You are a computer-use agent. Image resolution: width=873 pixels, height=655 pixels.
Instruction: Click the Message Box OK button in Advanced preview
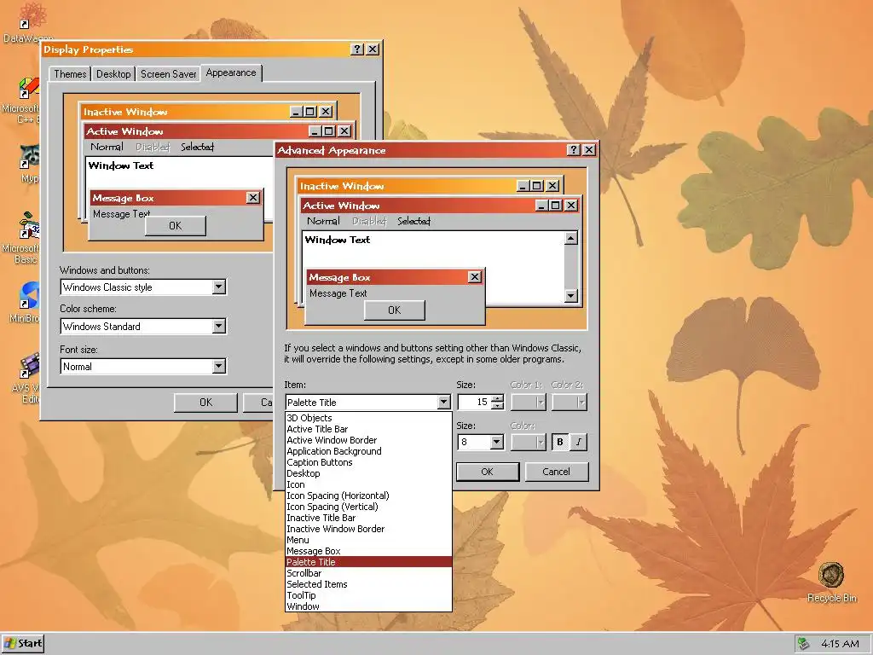coord(394,310)
